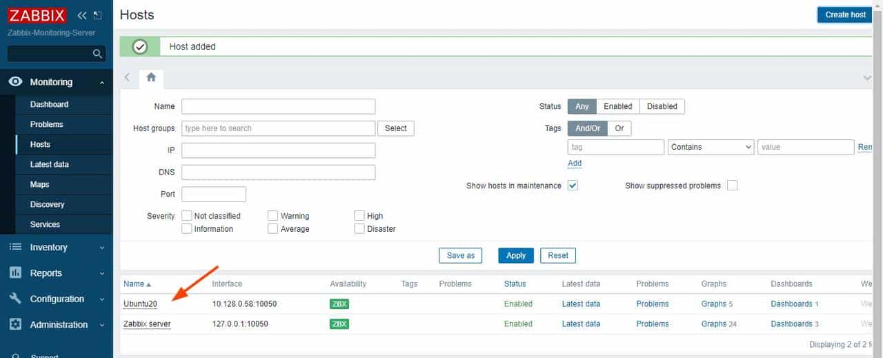The height and width of the screenshot is (358, 883).
Task: Open Hosts in the Monitoring menu
Action: tap(40, 144)
